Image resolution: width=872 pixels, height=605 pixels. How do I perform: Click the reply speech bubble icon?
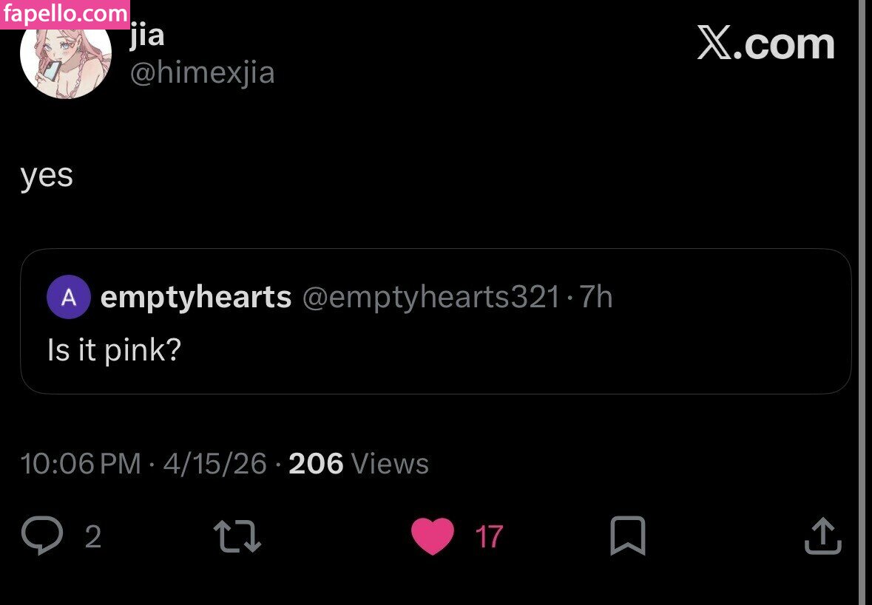(42, 536)
